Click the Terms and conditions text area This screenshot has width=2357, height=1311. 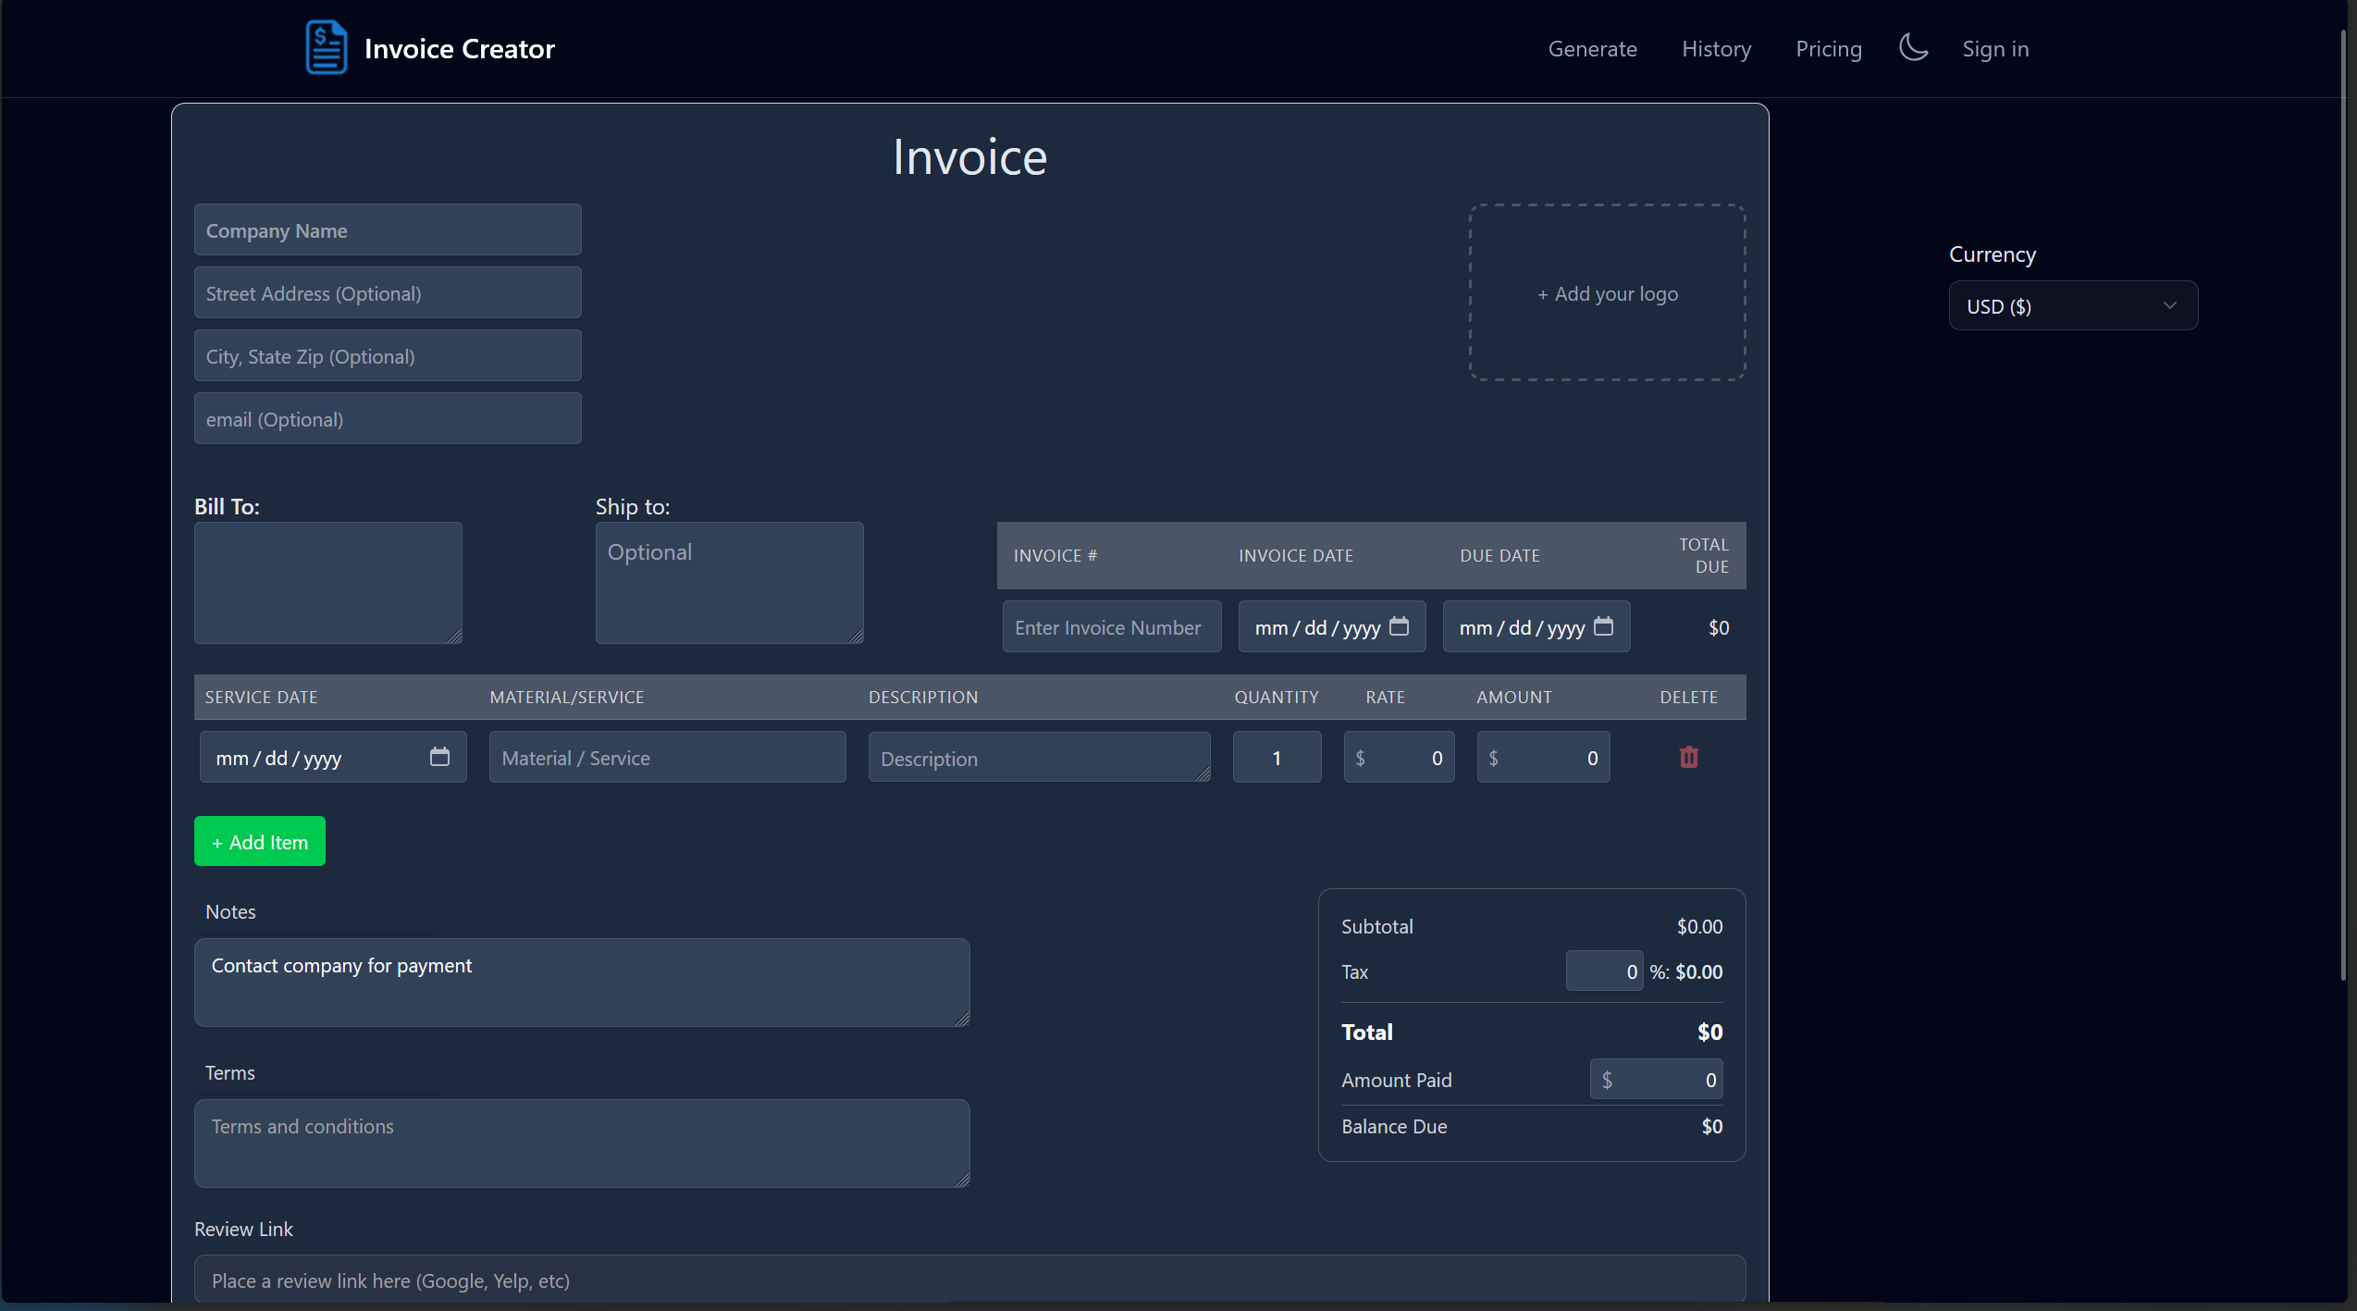click(x=582, y=1143)
